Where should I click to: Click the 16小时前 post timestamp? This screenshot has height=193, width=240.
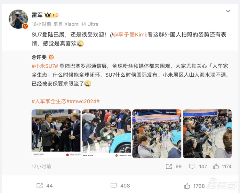(42, 24)
